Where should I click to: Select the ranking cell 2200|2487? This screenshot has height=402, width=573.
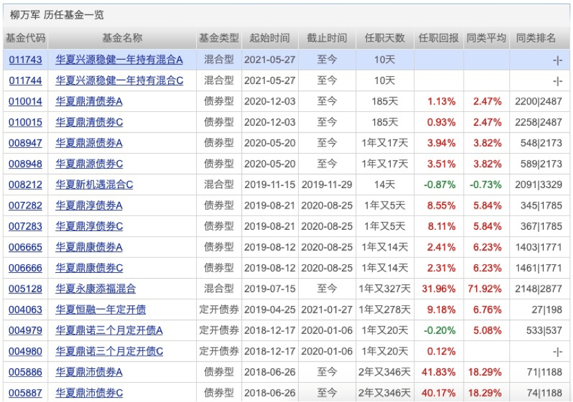coord(540,101)
